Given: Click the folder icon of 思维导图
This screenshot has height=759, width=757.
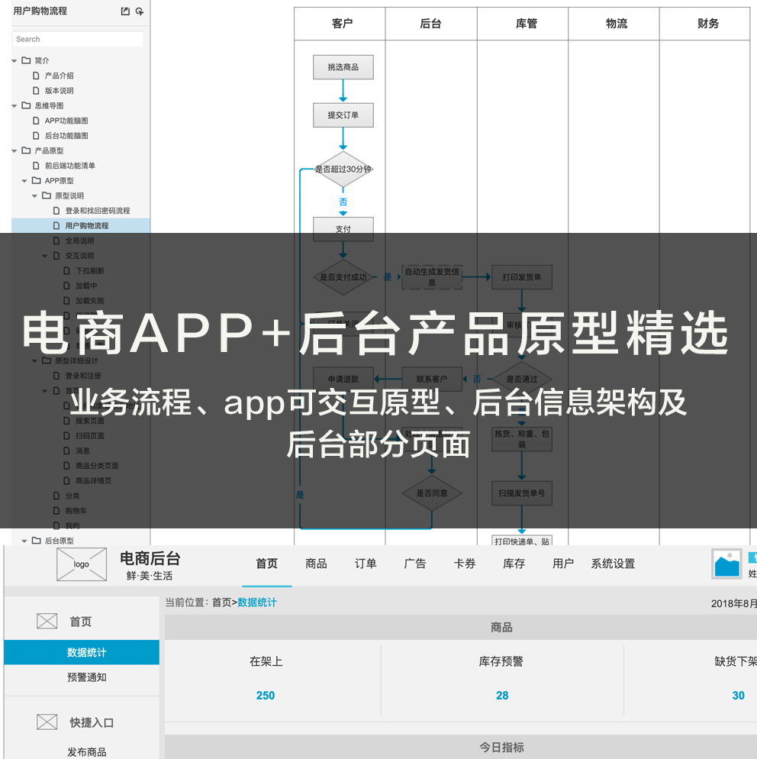Looking at the screenshot, I should (x=26, y=105).
